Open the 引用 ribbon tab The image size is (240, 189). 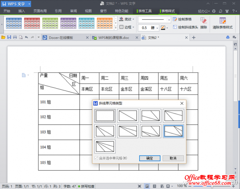tap(58, 11)
